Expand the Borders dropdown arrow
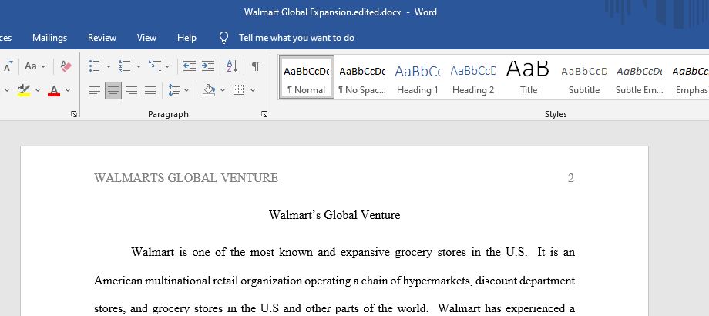709x316 pixels. (x=252, y=90)
